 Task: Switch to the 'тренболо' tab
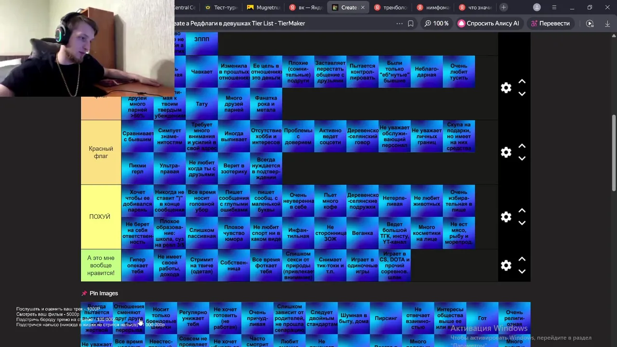[390, 7]
